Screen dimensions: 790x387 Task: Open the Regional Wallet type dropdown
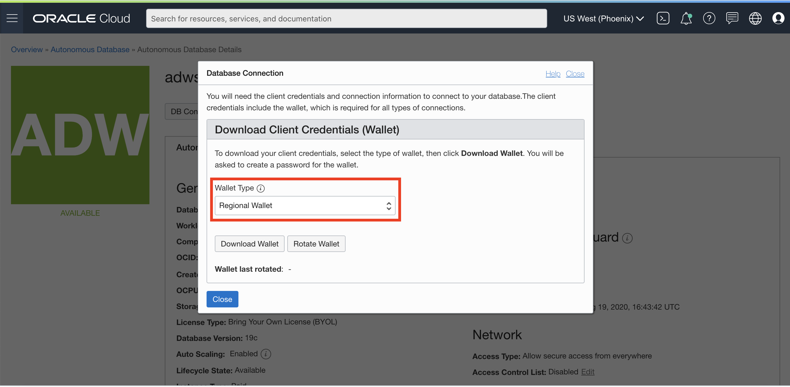(305, 206)
